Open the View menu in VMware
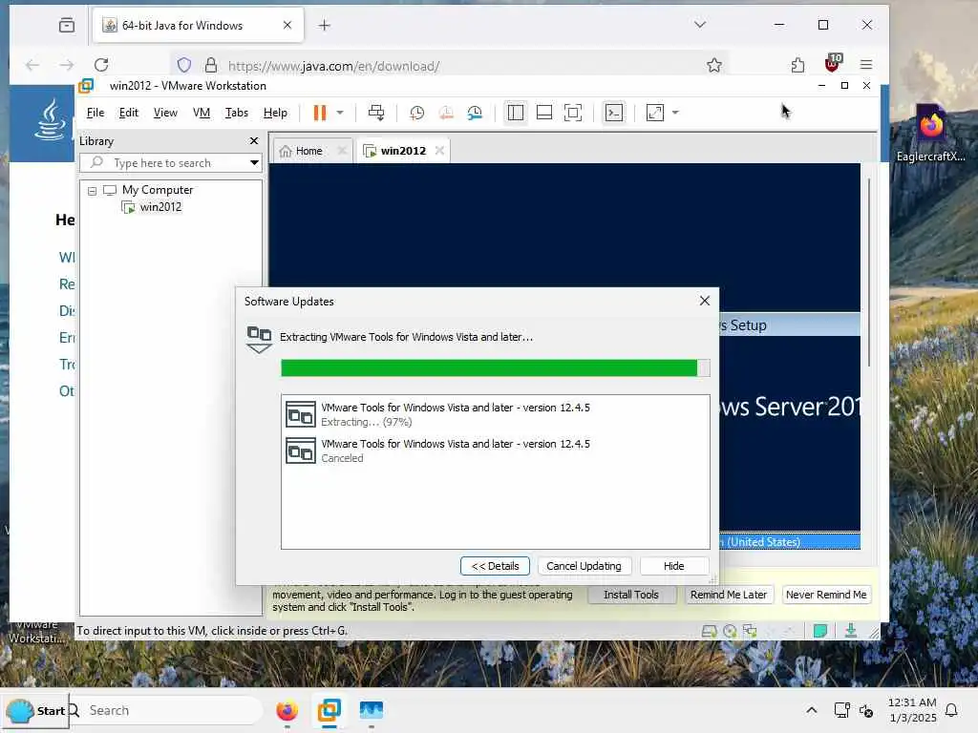This screenshot has height=733, width=978. pos(165,113)
